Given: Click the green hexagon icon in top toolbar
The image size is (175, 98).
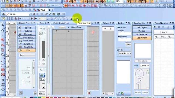Looking at the screenshot, I should point(108,1).
